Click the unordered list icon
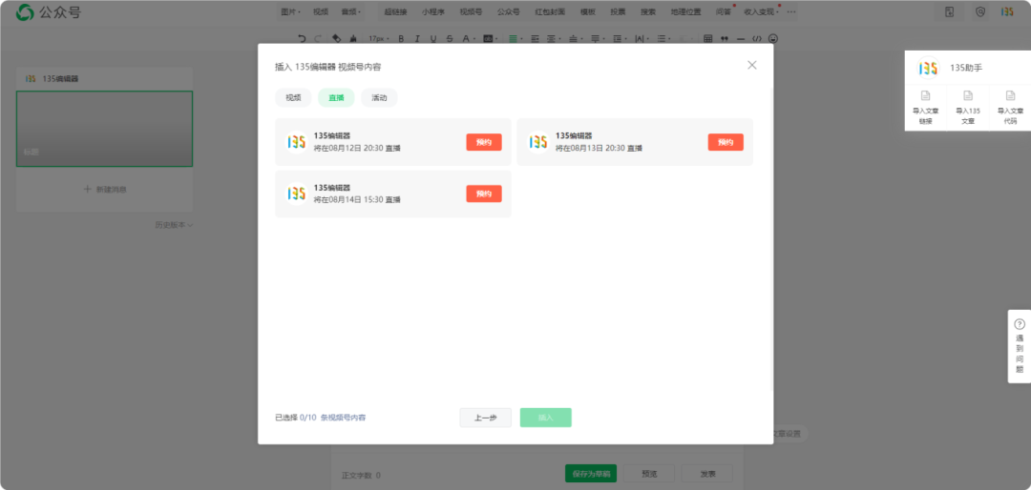 coord(663,38)
